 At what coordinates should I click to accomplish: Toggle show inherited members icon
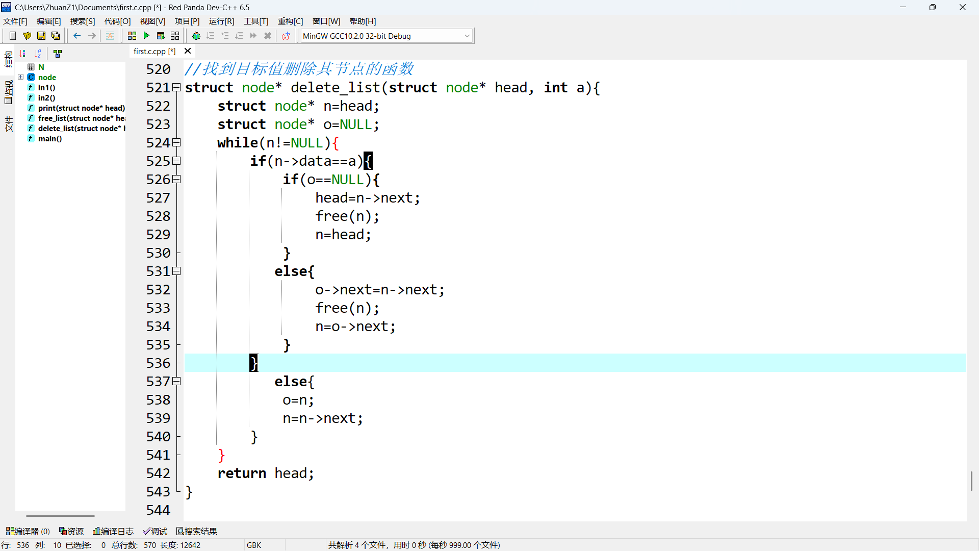(58, 54)
